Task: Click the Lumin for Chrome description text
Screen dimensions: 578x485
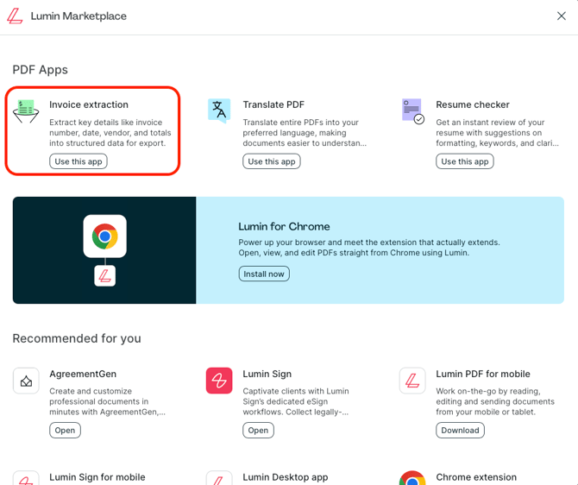Action: tap(369, 248)
